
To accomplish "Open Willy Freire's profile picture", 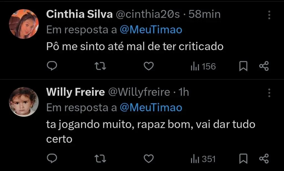I will [24, 102].
